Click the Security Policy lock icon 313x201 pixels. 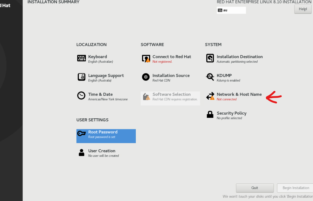pyautogui.click(x=210, y=114)
